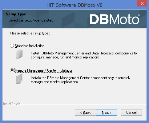Click the 'Select the setup type to install' subtitle
The width and height of the screenshot is (149, 123).
click(31, 20)
